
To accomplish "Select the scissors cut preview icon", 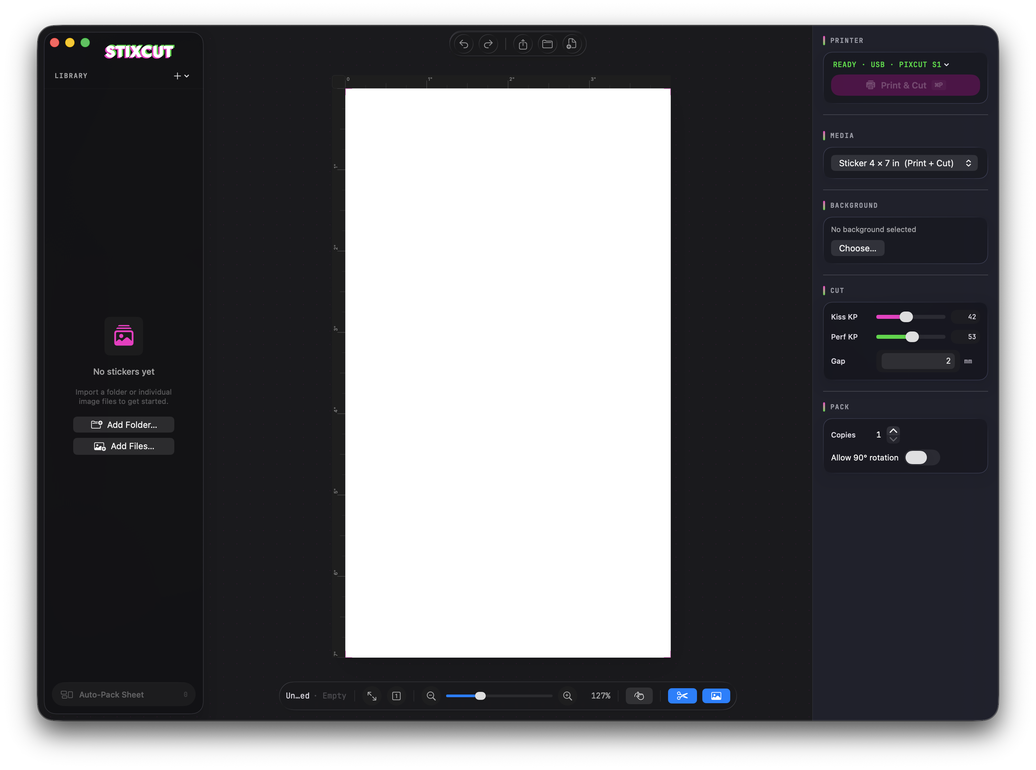I will [682, 696].
